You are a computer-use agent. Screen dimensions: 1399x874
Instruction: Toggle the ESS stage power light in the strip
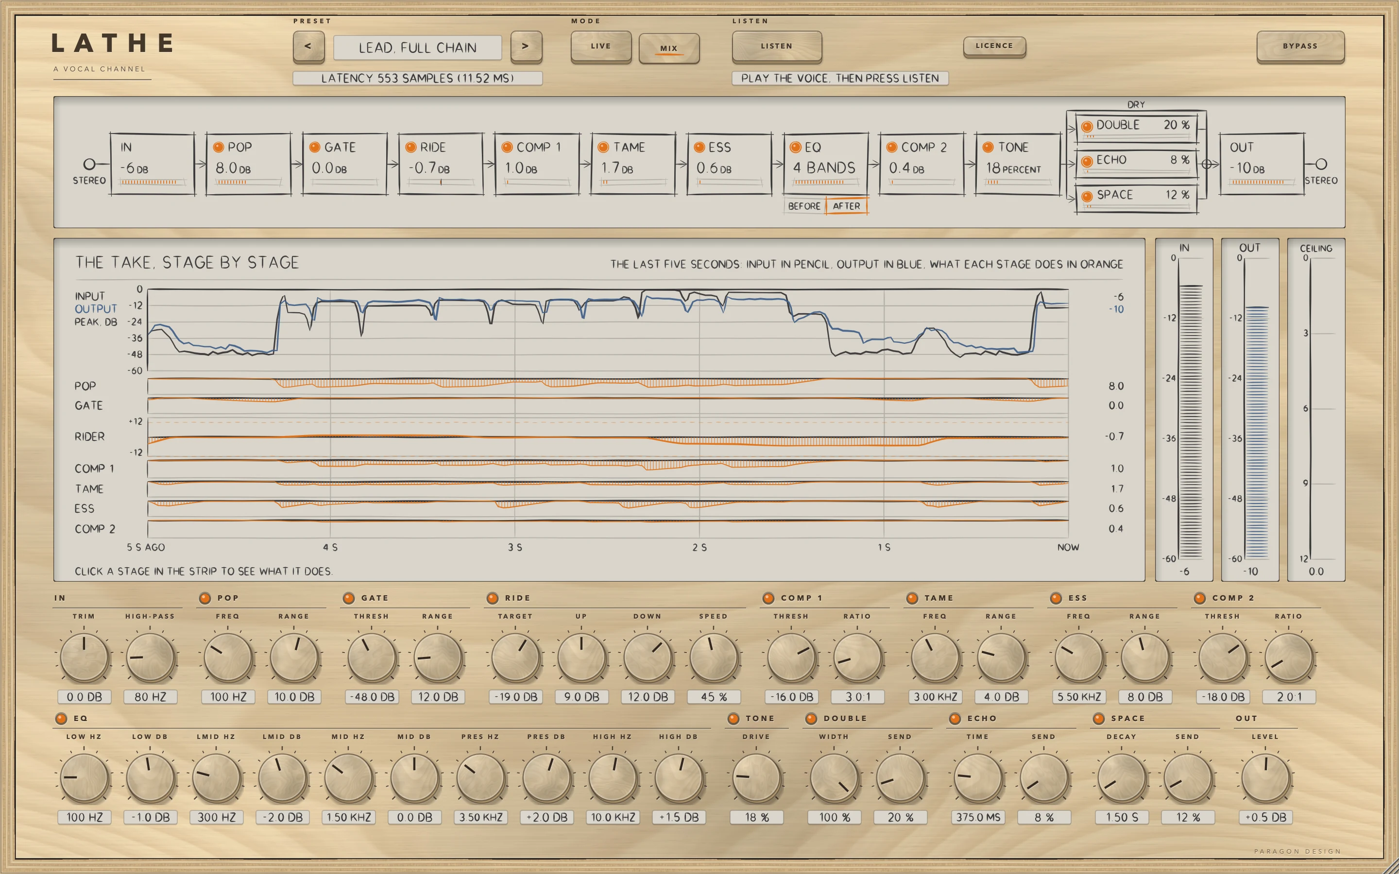pyautogui.click(x=699, y=148)
